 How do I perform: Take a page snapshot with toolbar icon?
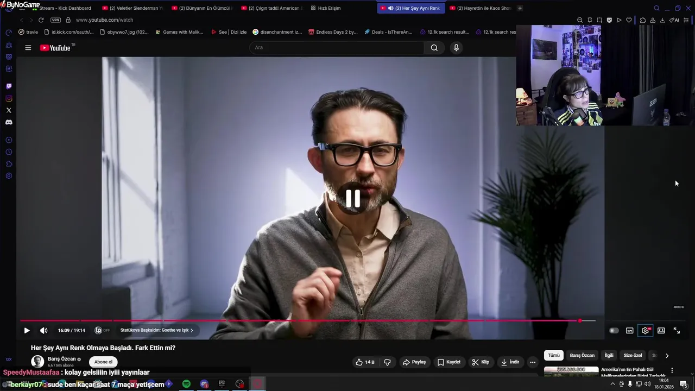tap(599, 20)
